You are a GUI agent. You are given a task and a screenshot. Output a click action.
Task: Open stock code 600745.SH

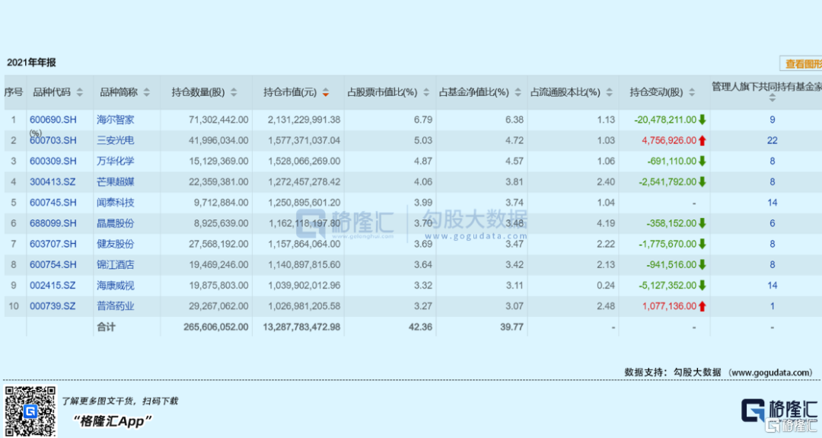click(x=53, y=203)
